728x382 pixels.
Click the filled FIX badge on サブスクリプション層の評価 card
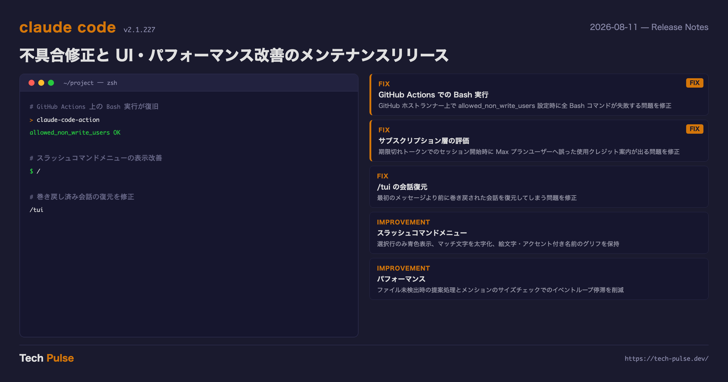click(x=695, y=129)
